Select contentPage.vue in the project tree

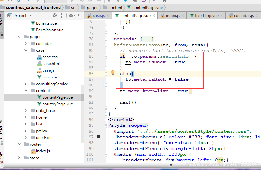tap(55, 97)
